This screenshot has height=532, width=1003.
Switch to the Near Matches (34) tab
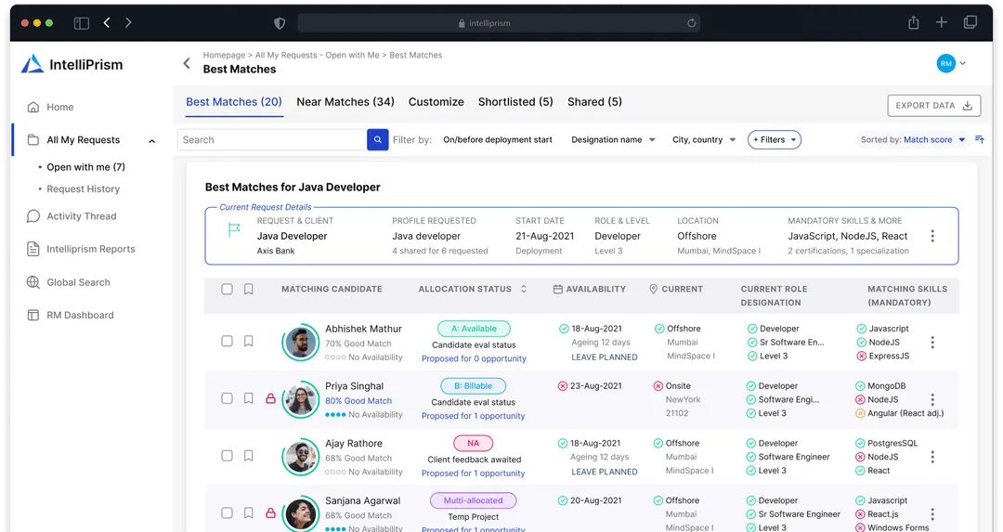tap(345, 102)
